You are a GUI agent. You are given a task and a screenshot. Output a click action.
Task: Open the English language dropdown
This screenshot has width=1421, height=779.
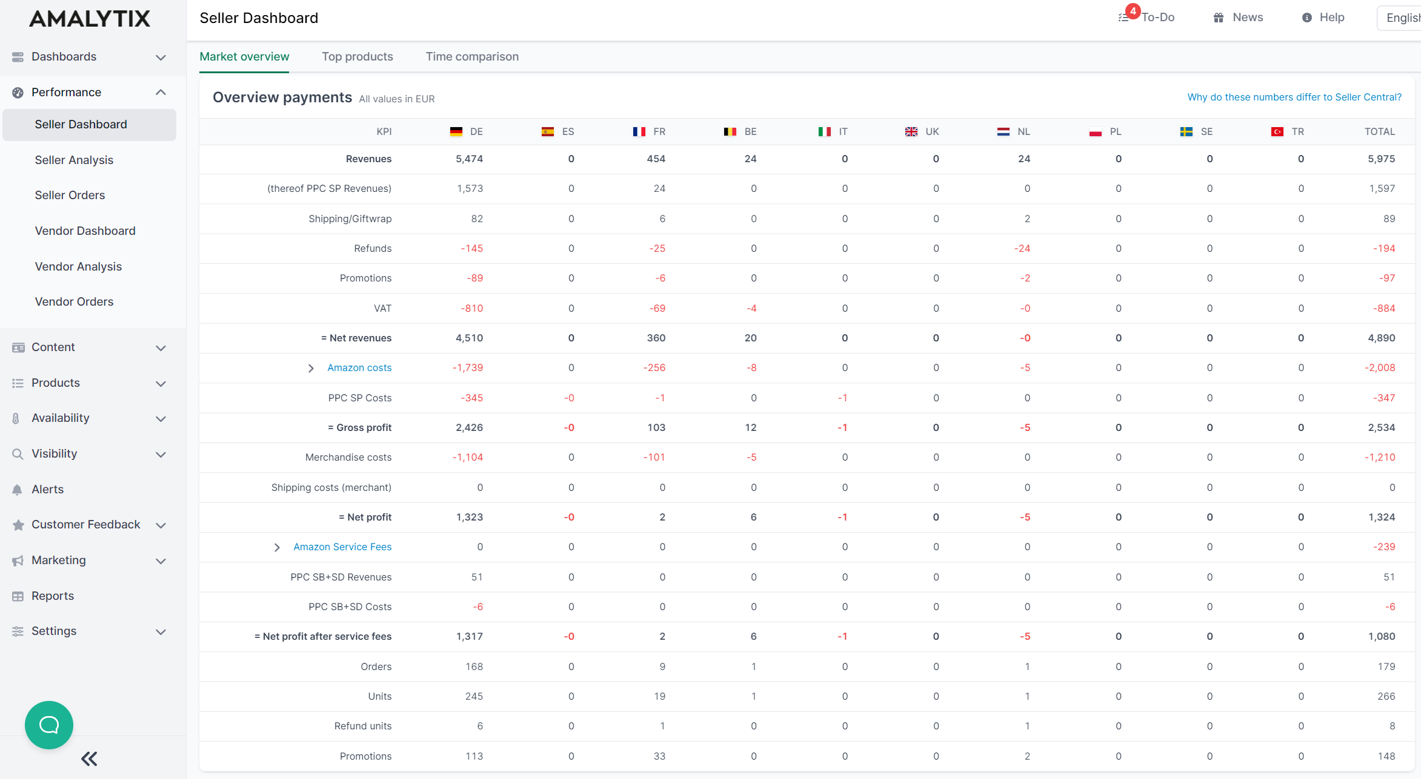pyautogui.click(x=1399, y=18)
